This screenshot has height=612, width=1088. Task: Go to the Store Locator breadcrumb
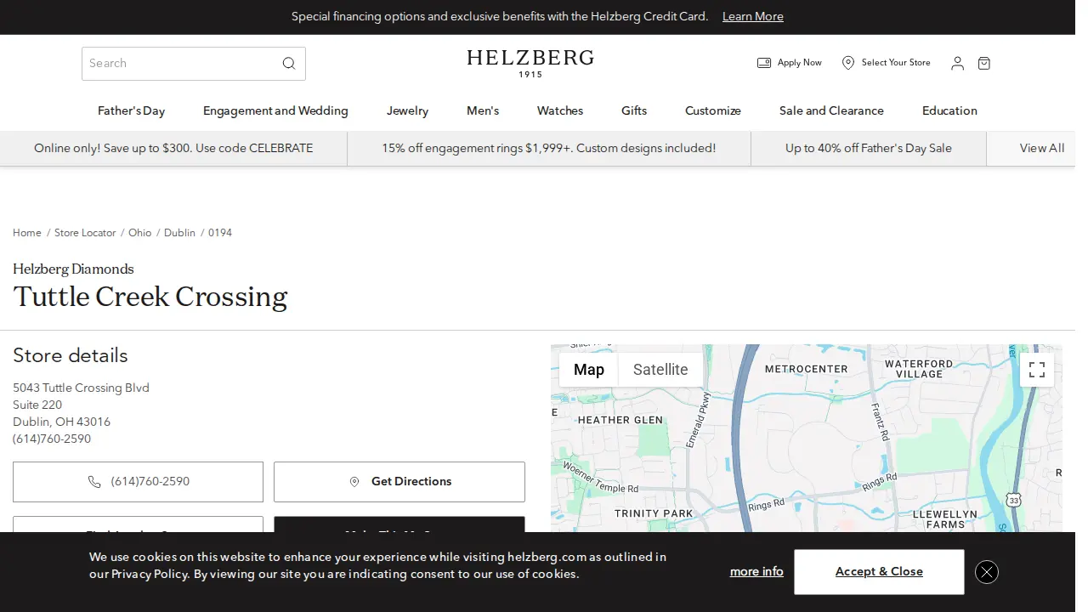coord(85,233)
